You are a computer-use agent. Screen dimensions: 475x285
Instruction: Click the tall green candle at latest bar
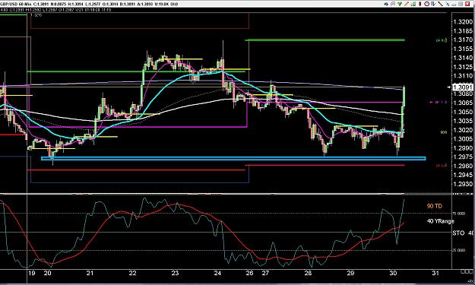point(404,97)
